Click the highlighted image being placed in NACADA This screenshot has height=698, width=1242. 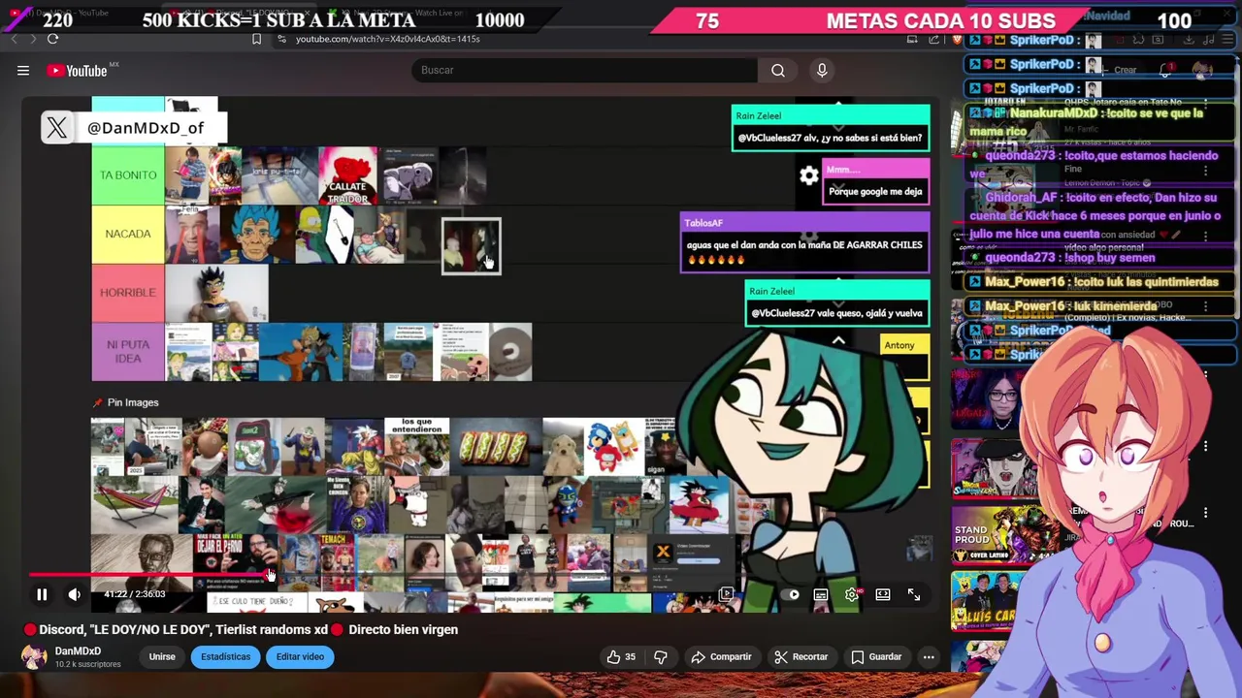point(471,246)
